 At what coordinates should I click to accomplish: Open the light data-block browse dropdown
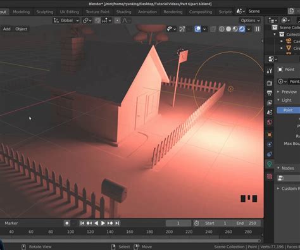tap(282, 82)
